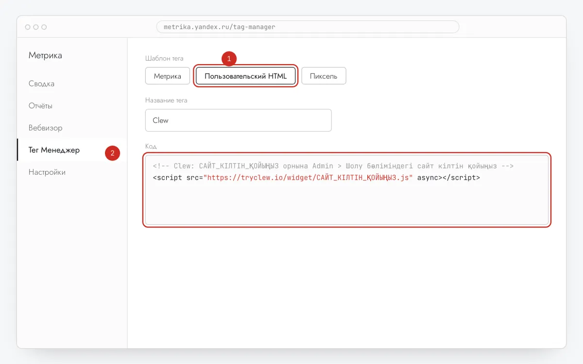
Task: Select Тег Менеджер in the sidebar
Action: [54, 150]
